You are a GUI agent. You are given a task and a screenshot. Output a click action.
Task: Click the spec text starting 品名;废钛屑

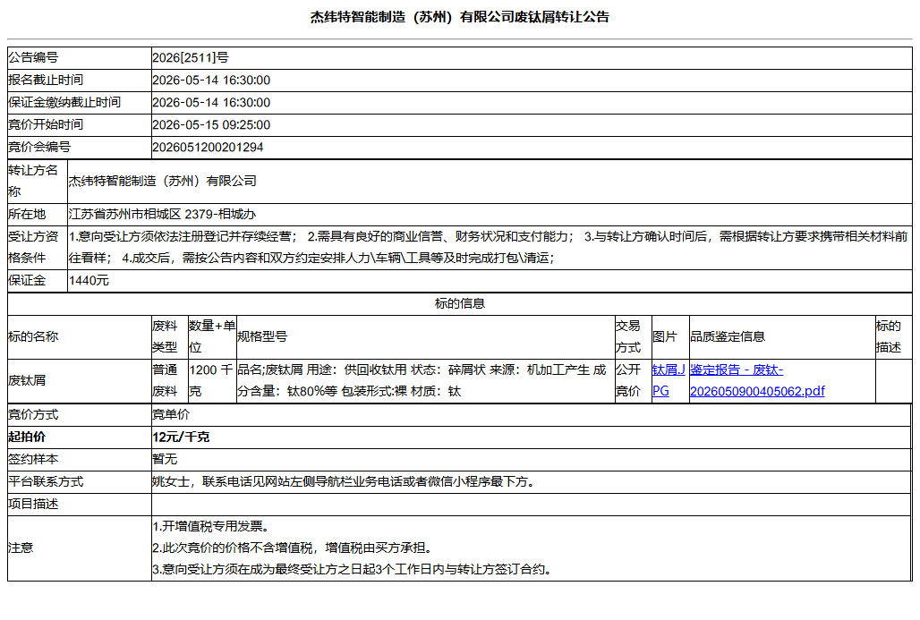coord(422,381)
